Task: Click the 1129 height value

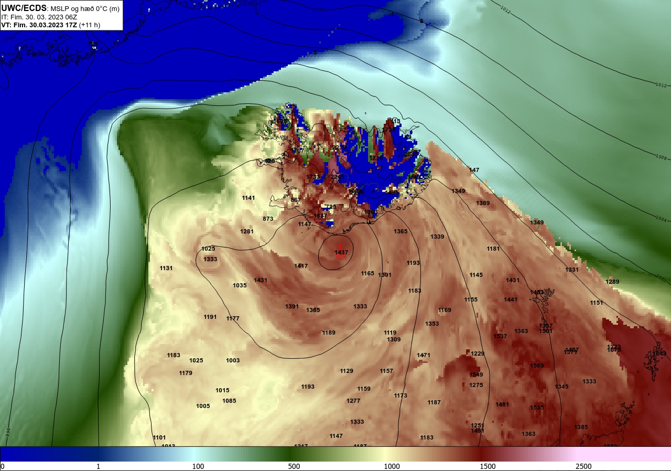Action: (x=347, y=371)
